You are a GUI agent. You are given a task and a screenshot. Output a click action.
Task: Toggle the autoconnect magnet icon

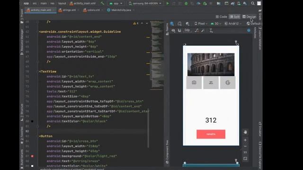click(x=179, y=30)
